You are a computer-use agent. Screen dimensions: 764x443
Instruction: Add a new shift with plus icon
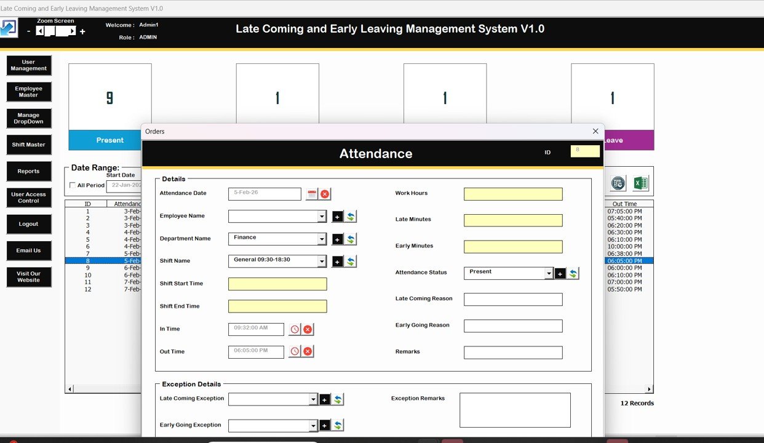pyautogui.click(x=337, y=261)
